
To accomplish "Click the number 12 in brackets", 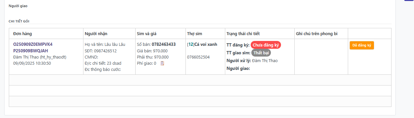I will pos(191,44).
